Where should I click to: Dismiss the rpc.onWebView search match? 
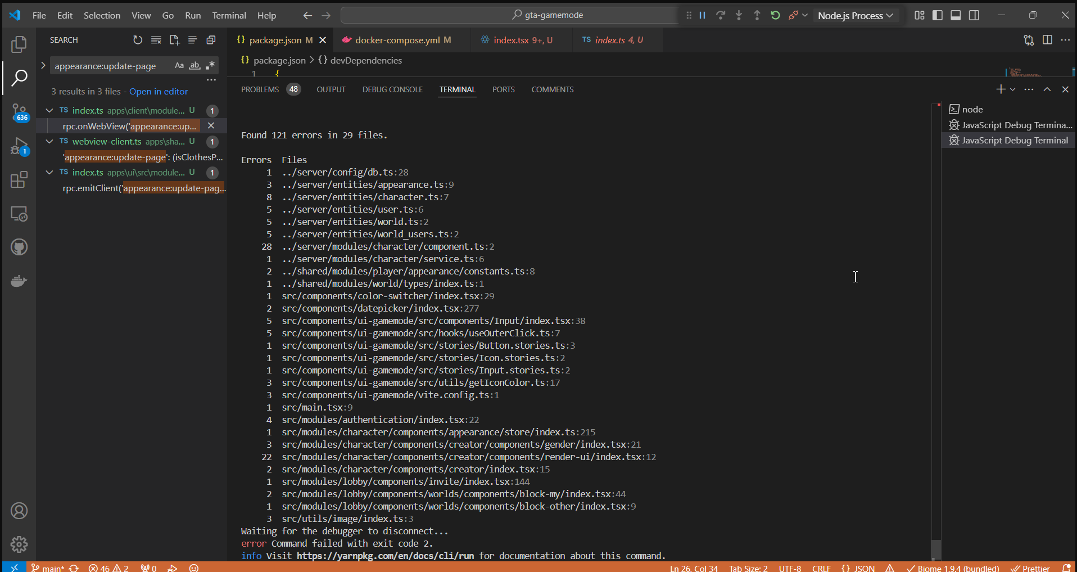pyautogui.click(x=211, y=125)
